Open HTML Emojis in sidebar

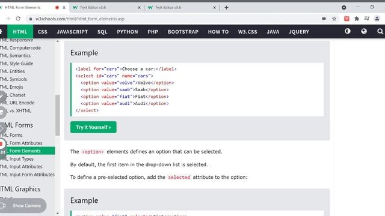(11, 87)
